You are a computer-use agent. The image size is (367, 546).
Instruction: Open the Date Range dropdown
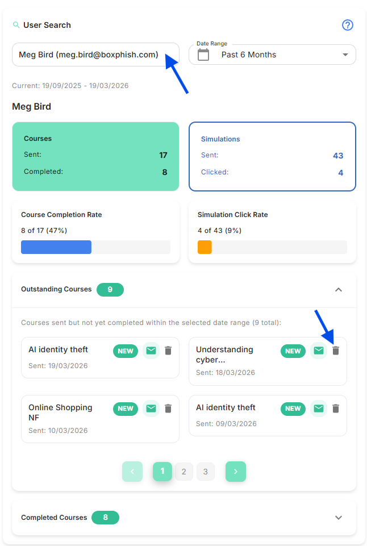point(345,55)
